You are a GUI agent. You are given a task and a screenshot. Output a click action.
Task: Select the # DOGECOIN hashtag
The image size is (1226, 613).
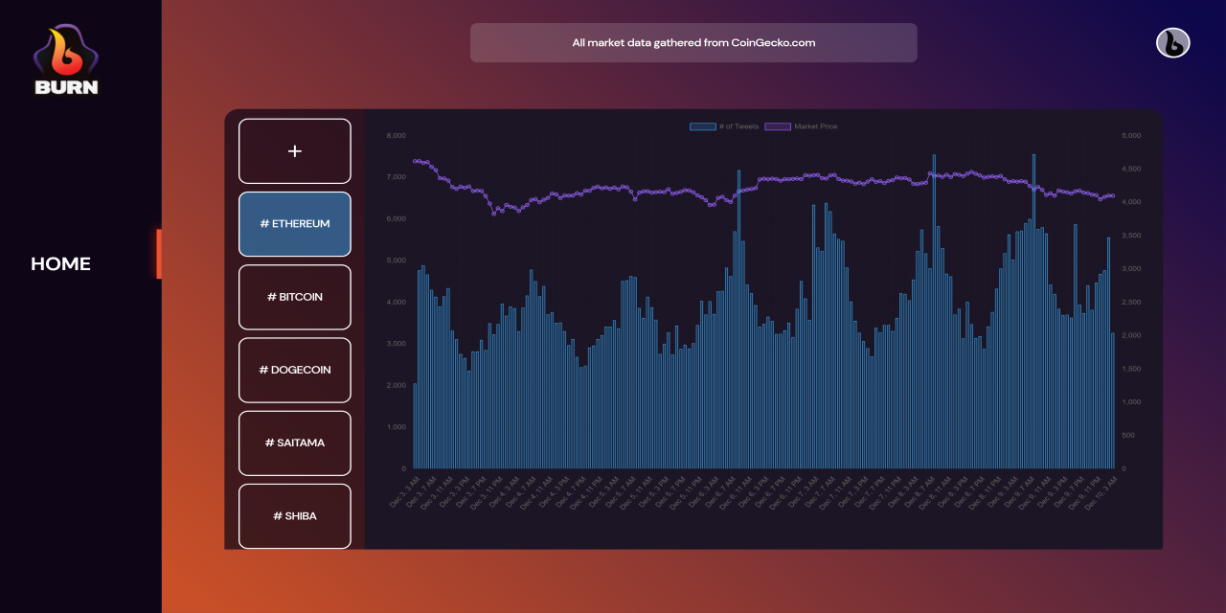tap(294, 370)
